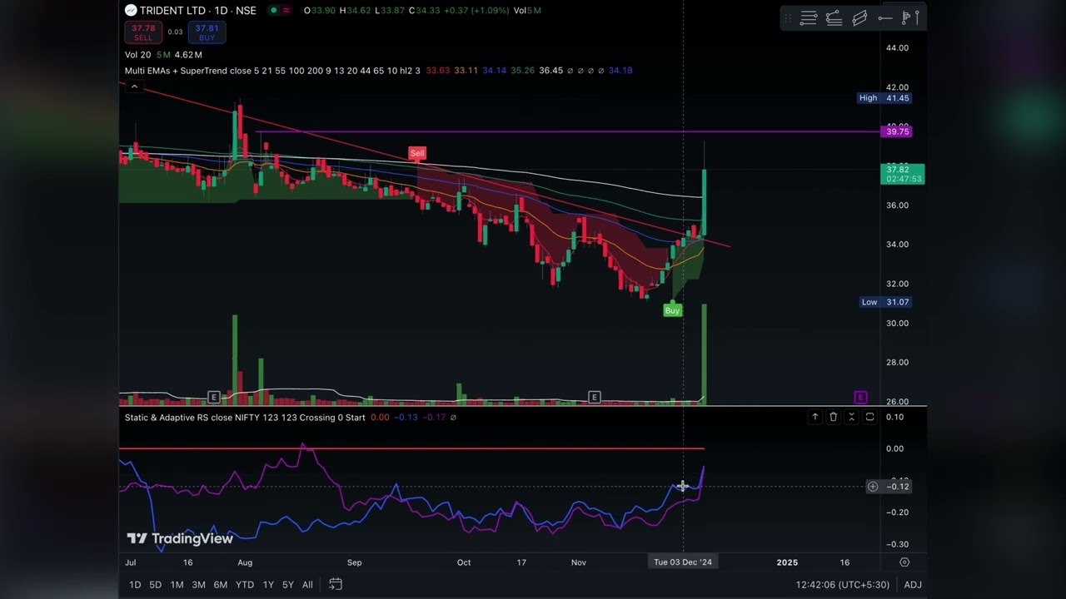1066x599 pixels.
Task: Click the plus icon on the -0.12 price label
Action: click(x=872, y=486)
